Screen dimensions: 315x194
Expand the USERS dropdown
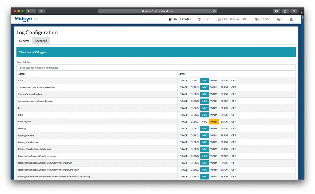pyautogui.click(x=263, y=19)
